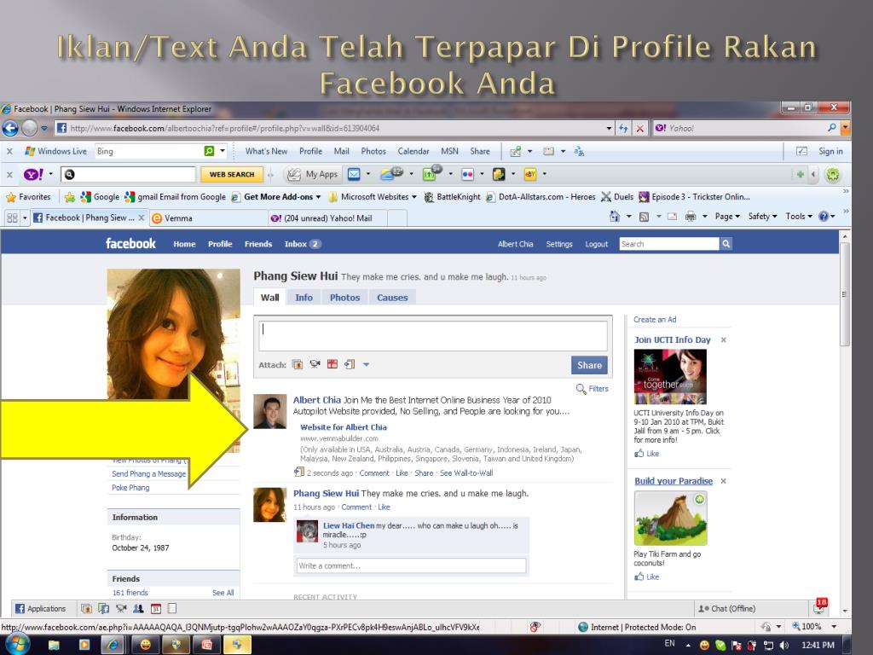
Task: Click the search magnifier in the Yahoo search box
Action: click(x=831, y=128)
